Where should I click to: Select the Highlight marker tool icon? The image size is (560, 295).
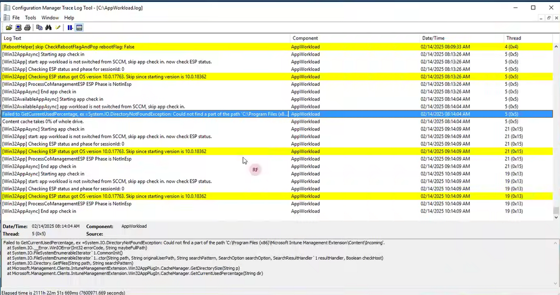pyautogui.click(x=58, y=27)
